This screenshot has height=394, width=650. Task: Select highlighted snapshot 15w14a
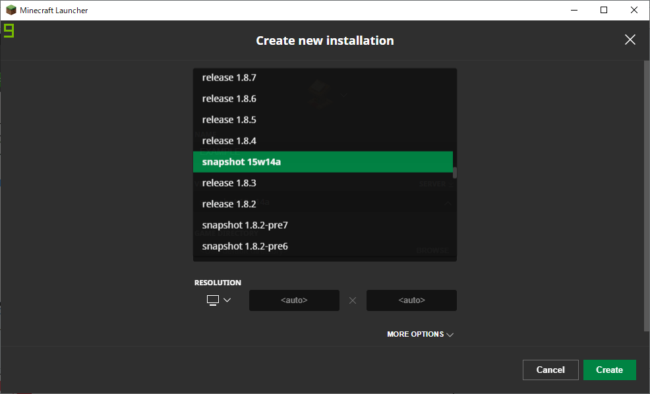(x=323, y=162)
